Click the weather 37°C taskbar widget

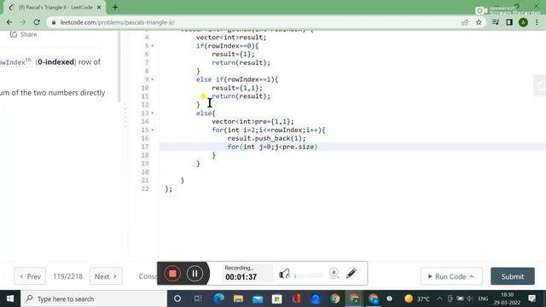coord(417,298)
